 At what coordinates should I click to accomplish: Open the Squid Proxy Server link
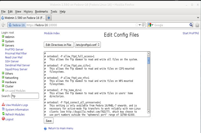16,69
